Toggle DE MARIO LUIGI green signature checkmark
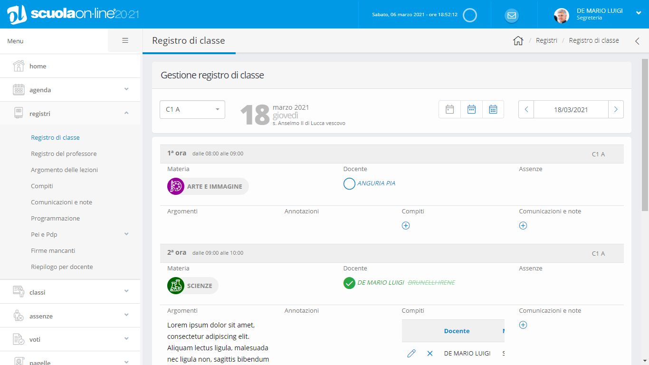Viewport: 649px width, 365px height. [x=349, y=283]
